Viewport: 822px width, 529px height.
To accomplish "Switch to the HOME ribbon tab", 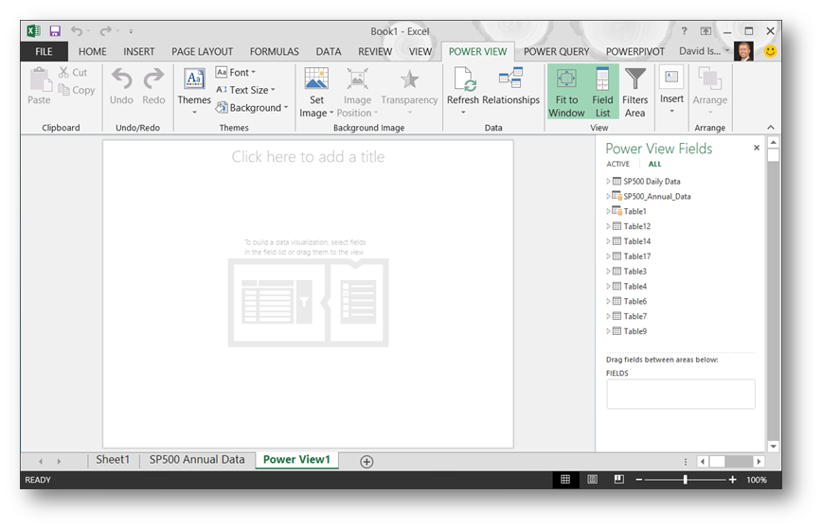I will click(92, 51).
